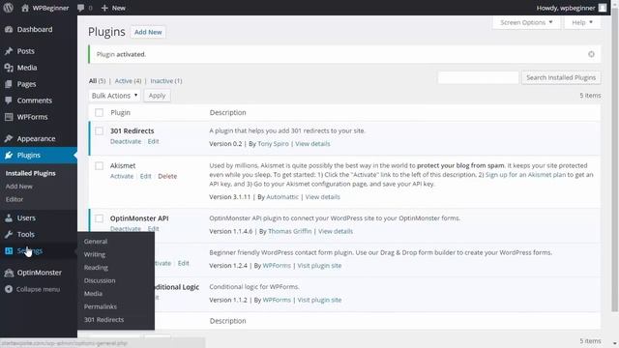Open Automattic author link
This screenshot has height=348, width=619.
282,197
